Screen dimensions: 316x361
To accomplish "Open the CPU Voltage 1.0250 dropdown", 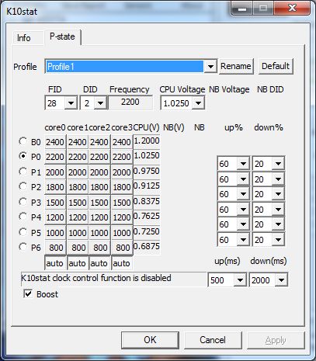I will 198,103.
